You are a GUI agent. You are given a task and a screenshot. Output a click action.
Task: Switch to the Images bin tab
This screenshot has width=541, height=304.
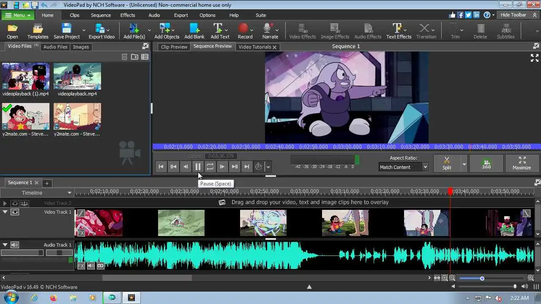[81, 47]
